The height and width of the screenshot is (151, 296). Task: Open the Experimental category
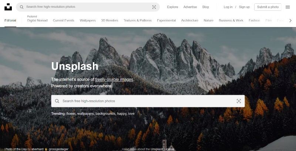tap(166, 20)
